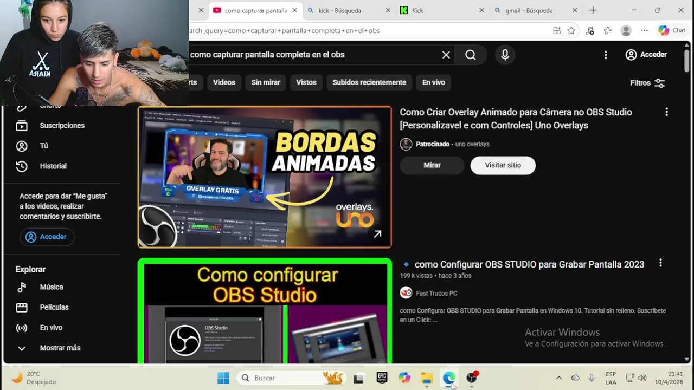The image size is (694, 390).
Task: Open a new browser tab
Action: (593, 10)
